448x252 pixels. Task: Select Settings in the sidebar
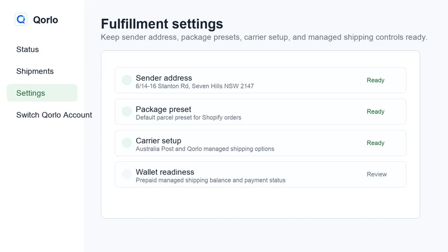pyautogui.click(x=42, y=93)
